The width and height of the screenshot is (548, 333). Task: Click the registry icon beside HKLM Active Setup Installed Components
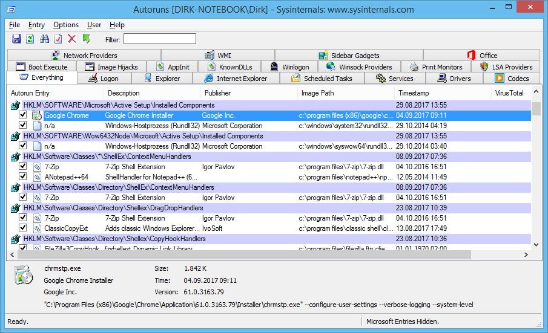[15, 105]
